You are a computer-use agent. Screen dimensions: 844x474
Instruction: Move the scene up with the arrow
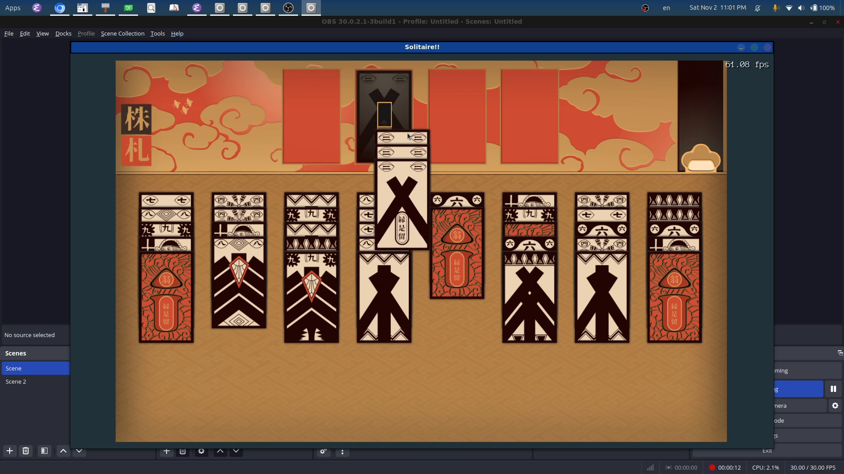tap(63, 451)
